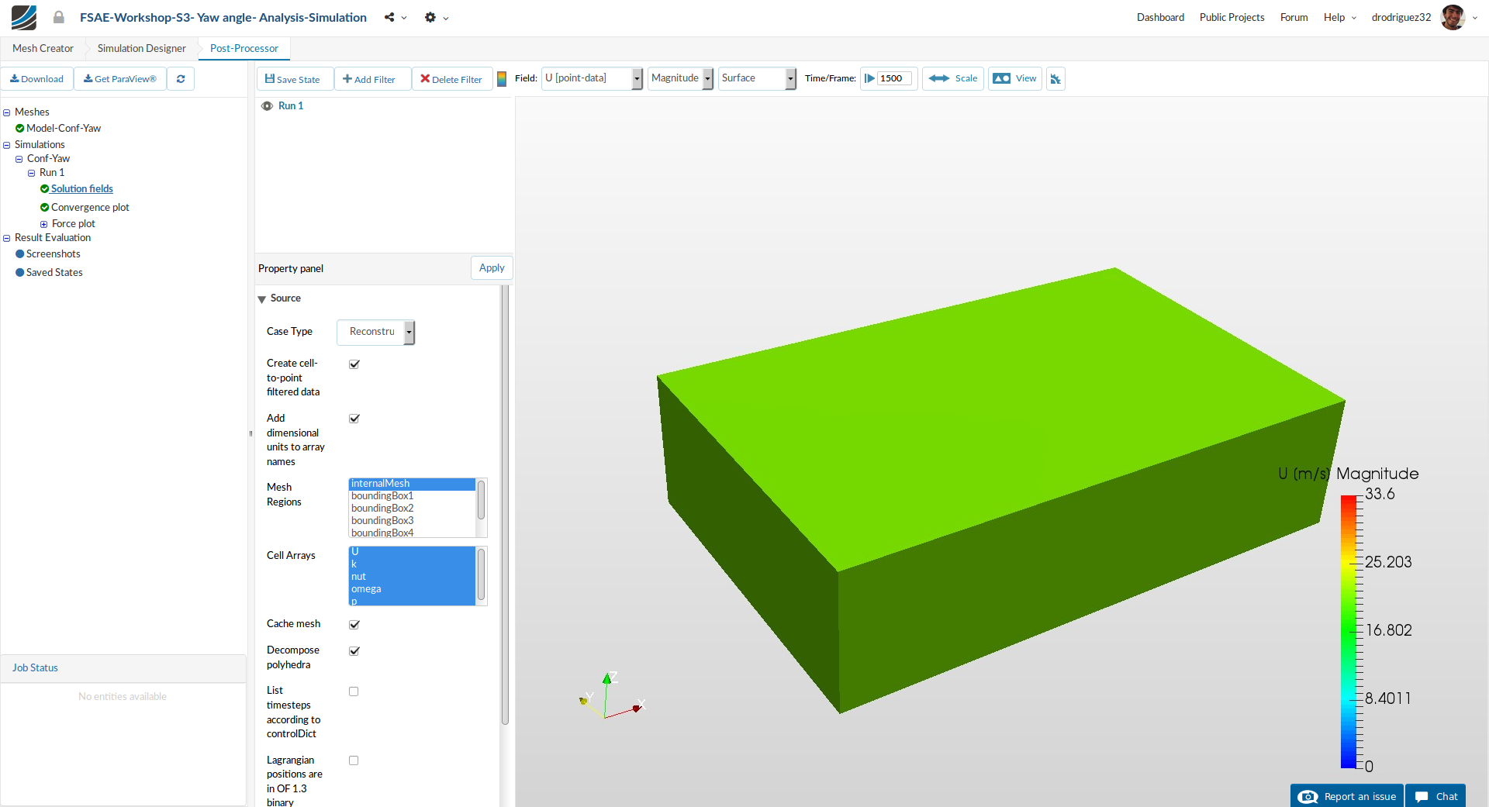This screenshot has width=1489, height=807.
Task: Open the Simulation Designer tab
Action: 142,48
